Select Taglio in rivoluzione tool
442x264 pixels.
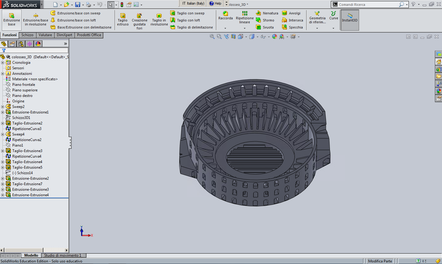pos(159,20)
